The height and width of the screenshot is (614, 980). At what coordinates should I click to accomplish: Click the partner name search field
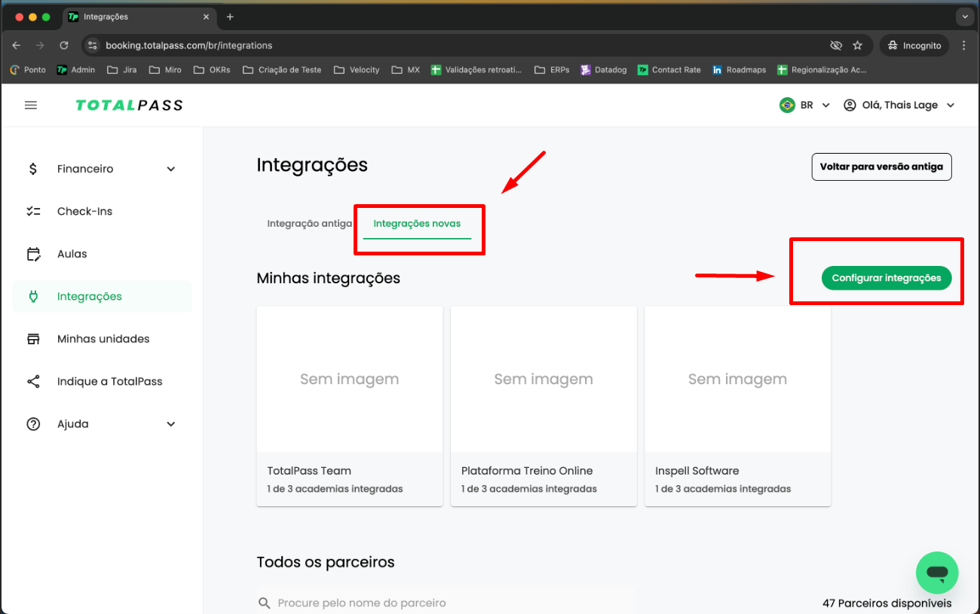pyautogui.click(x=446, y=603)
